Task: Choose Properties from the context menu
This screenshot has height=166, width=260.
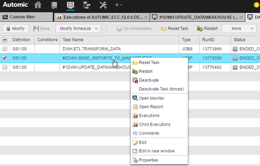Action: pos(159,160)
